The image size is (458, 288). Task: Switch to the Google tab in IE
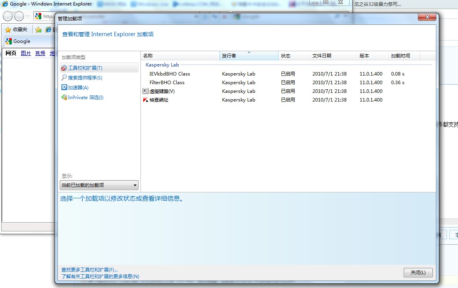pos(29,41)
